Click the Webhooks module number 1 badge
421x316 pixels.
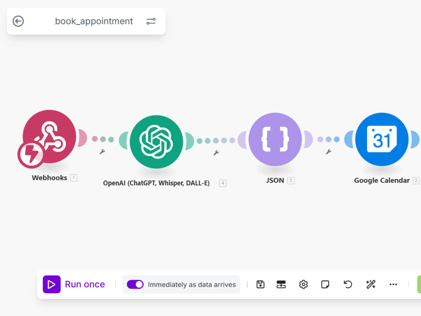click(x=74, y=178)
